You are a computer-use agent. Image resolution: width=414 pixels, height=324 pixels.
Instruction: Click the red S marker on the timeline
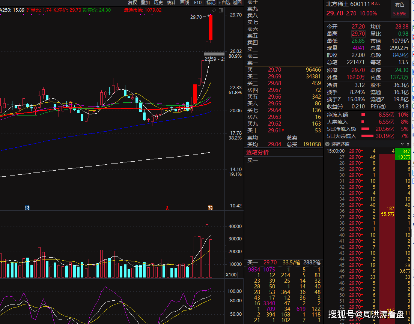167,208
